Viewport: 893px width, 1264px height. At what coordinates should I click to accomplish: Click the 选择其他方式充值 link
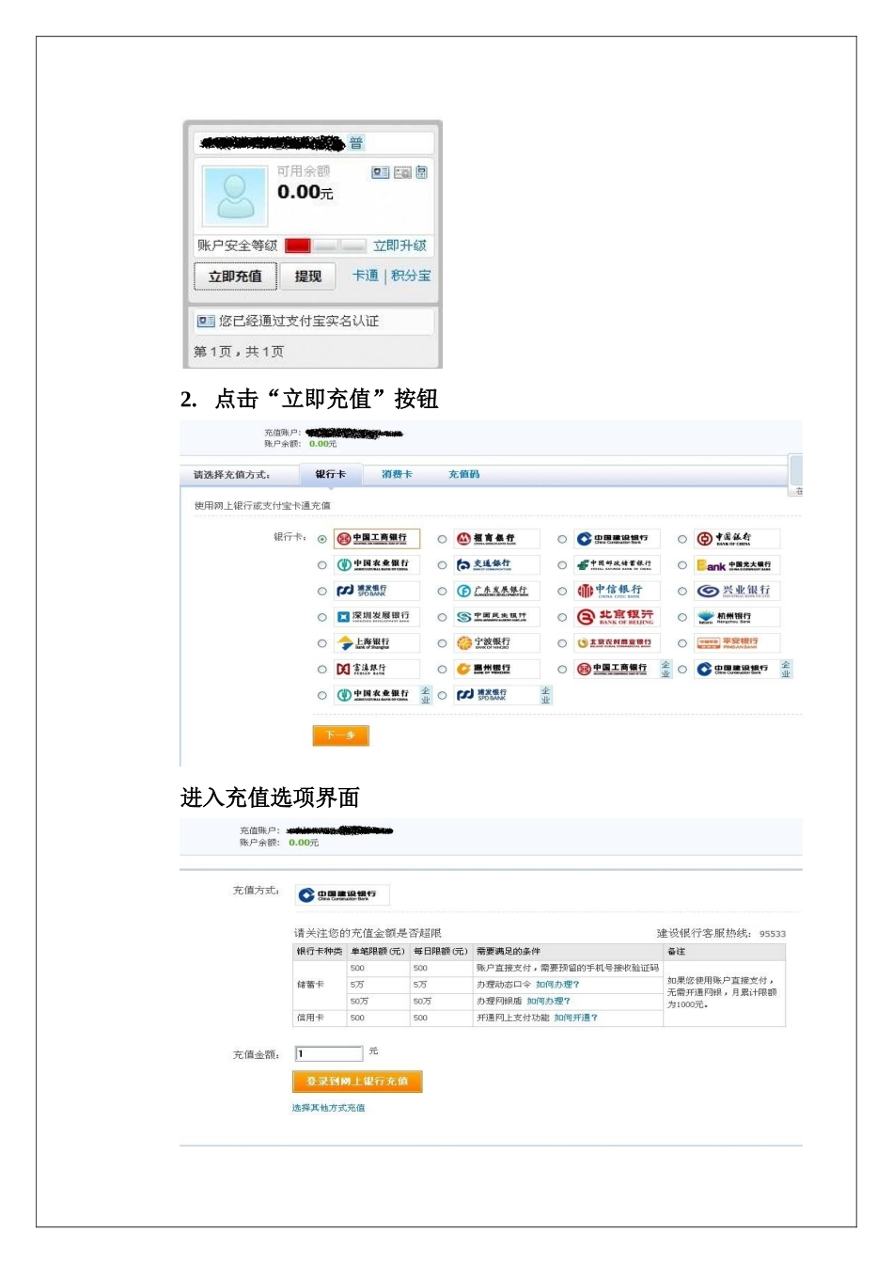point(328,1108)
